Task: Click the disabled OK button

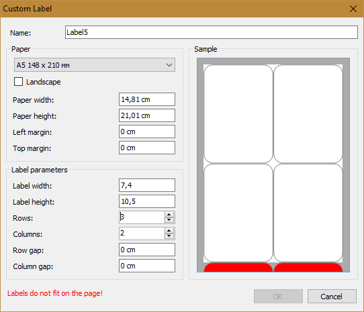Action: [x=278, y=296]
